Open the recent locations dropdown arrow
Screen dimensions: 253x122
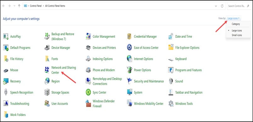tap(14, 6)
